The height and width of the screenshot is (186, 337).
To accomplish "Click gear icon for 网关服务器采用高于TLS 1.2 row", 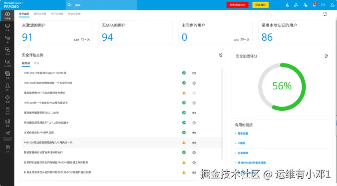I will click(x=194, y=123).
